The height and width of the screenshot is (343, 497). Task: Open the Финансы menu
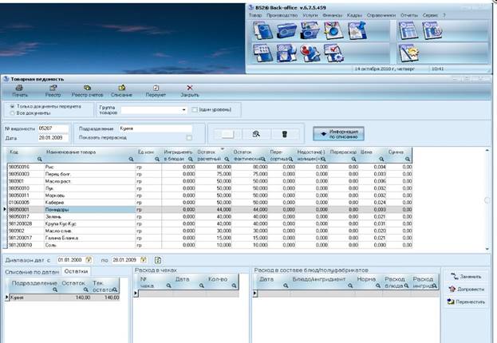click(332, 15)
